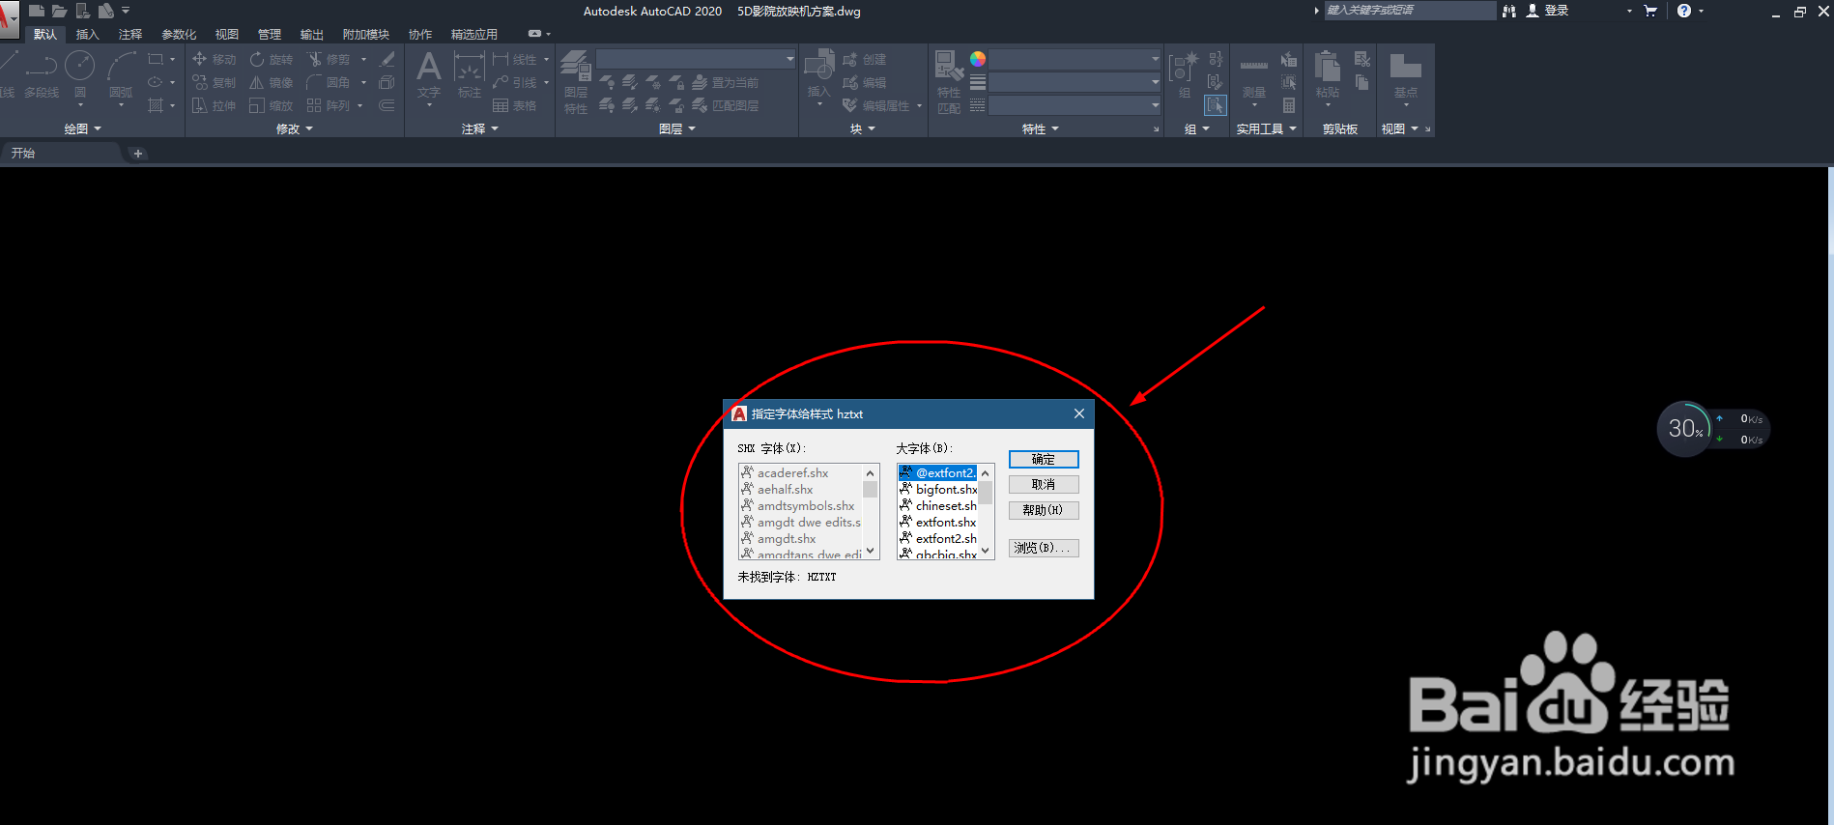Expand the 修改 panel flyout
The height and width of the screenshot is (825, 1834).
tap(295, 128)
